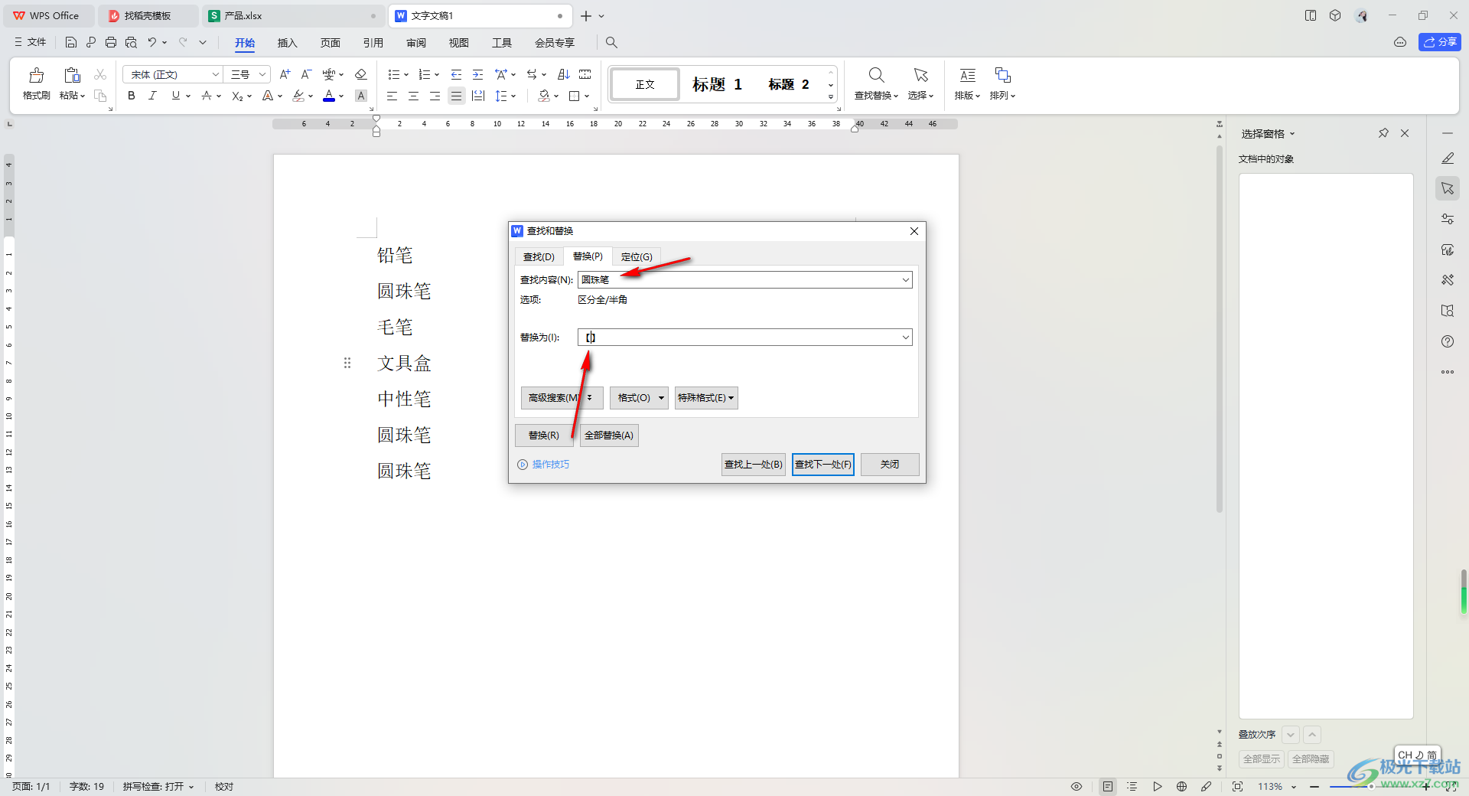The width and height of the screenshot is (1469, 796).
Task: Expand the 查找内容 history dropdown
Action: click(906, 279)
